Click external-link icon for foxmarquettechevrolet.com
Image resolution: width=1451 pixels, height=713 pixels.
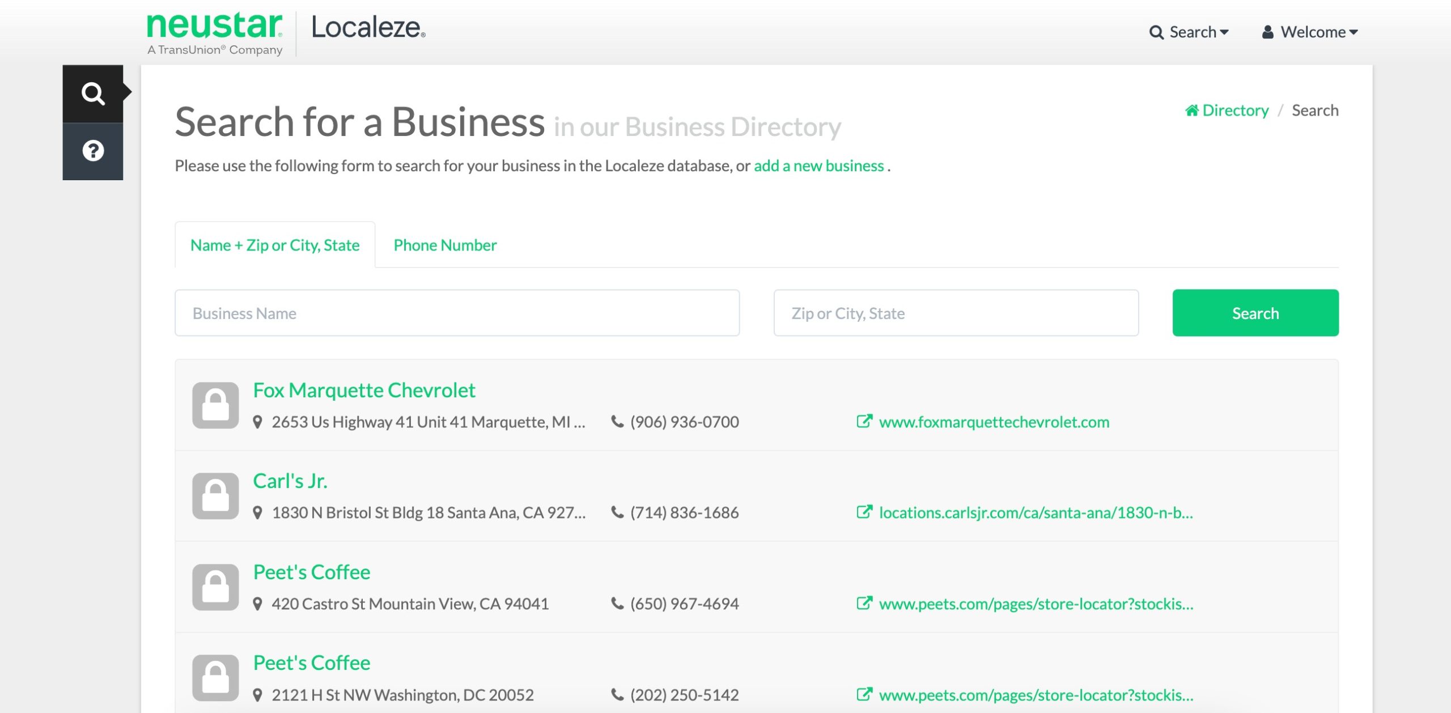click(x=864, y=421)
